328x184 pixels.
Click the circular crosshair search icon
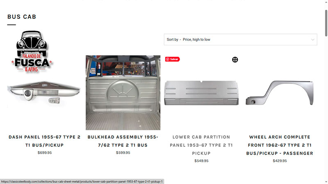tap(235, 60)
